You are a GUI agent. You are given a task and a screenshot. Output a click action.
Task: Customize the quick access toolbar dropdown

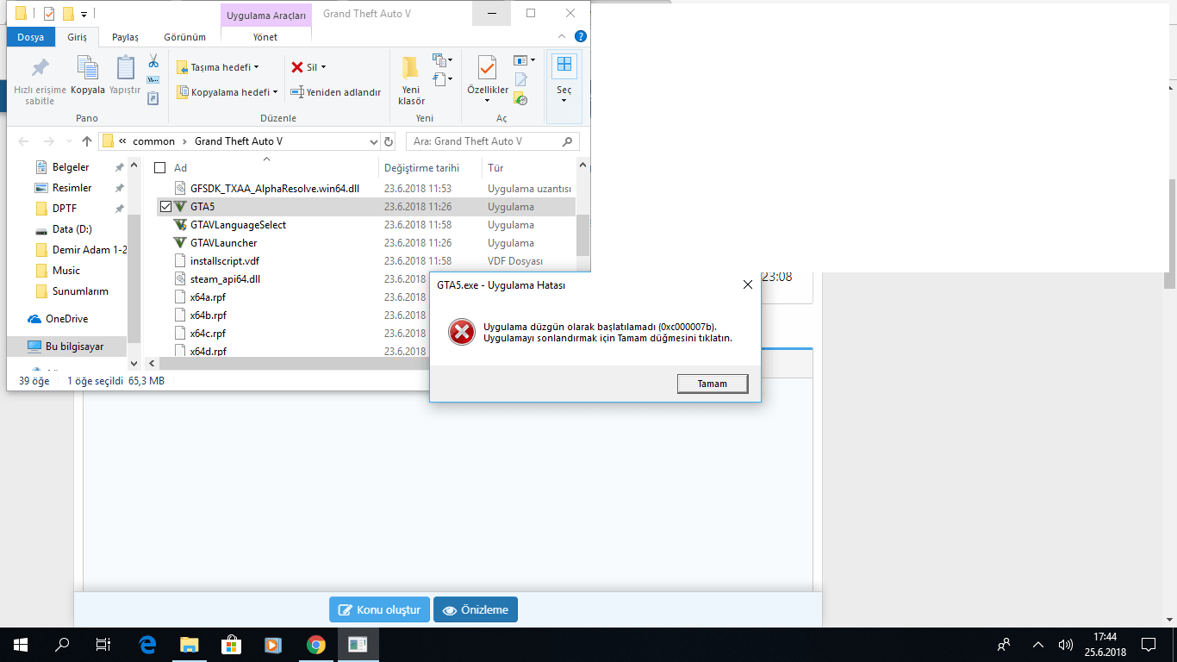tap(84, 14)
